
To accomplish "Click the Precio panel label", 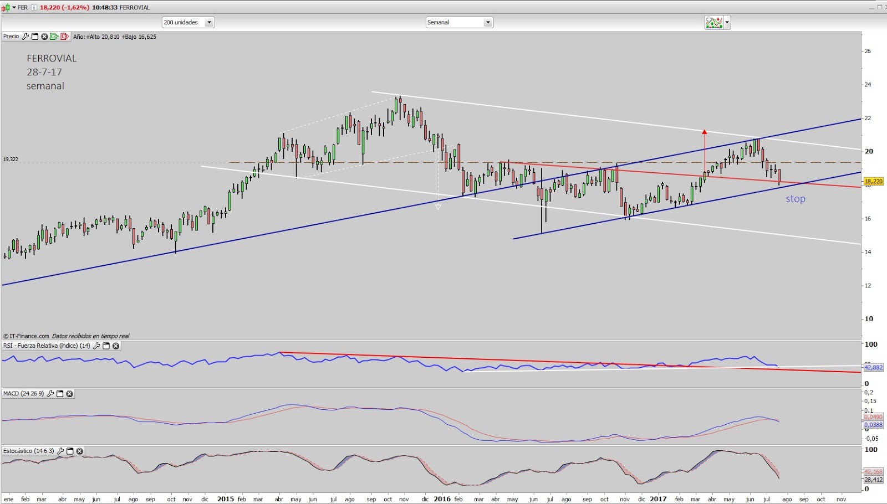I will [11, 37].
